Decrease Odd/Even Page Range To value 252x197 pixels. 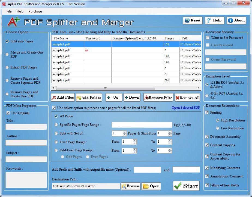coord(170,152)
